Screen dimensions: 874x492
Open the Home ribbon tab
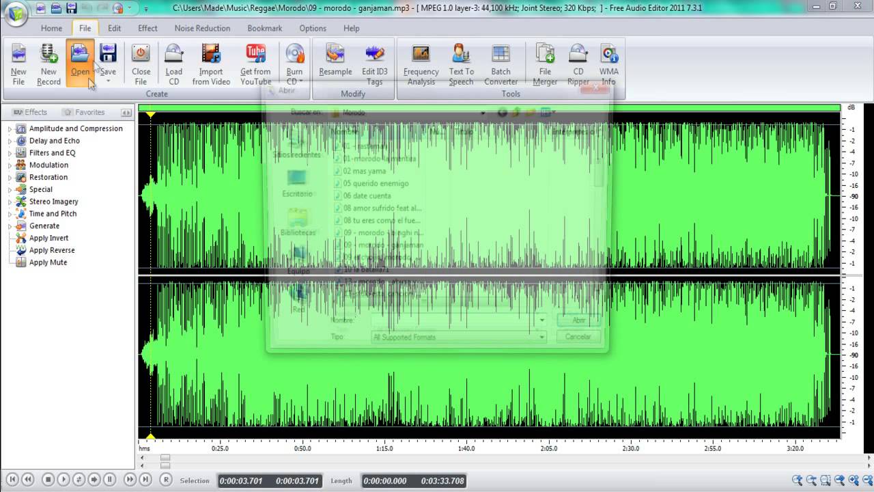51,28
